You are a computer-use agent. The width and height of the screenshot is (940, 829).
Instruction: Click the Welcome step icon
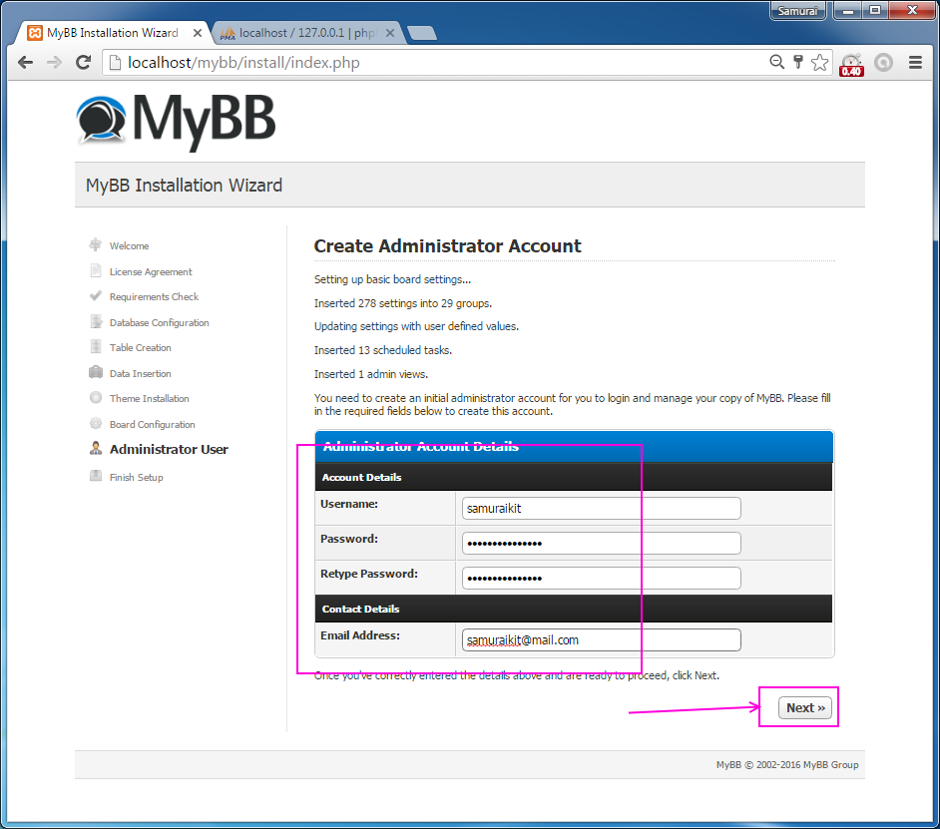96,244
